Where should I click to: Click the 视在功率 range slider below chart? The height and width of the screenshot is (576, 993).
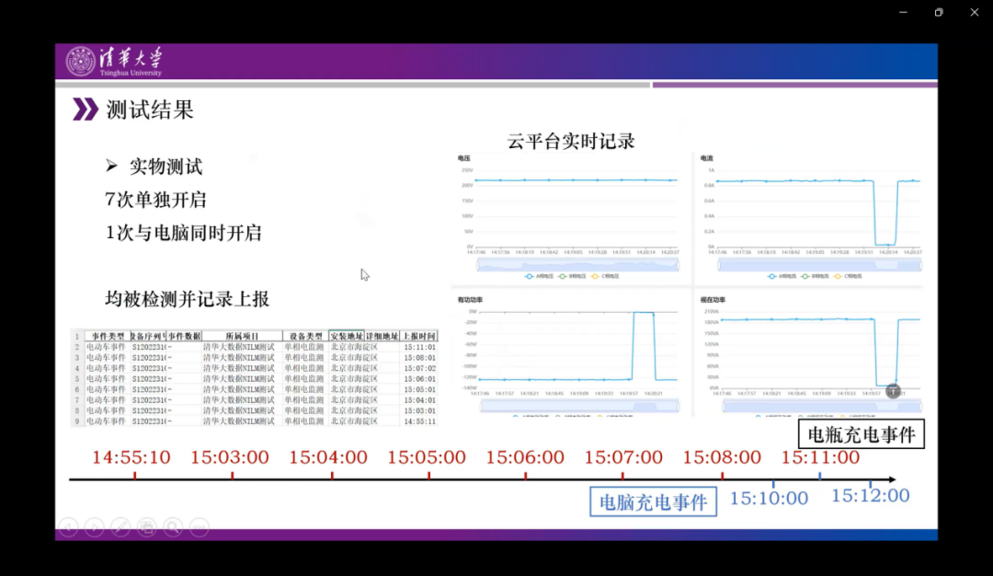pyautogui.click(x=822, y=406)
